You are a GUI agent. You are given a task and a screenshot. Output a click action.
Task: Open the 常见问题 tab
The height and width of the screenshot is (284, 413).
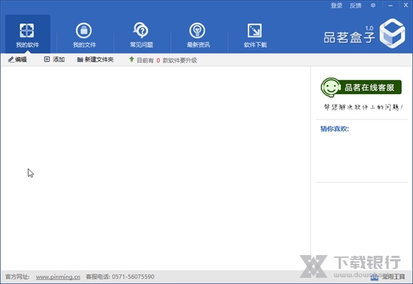coord(141,34)
